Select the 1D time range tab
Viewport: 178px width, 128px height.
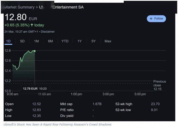(8, 41)
